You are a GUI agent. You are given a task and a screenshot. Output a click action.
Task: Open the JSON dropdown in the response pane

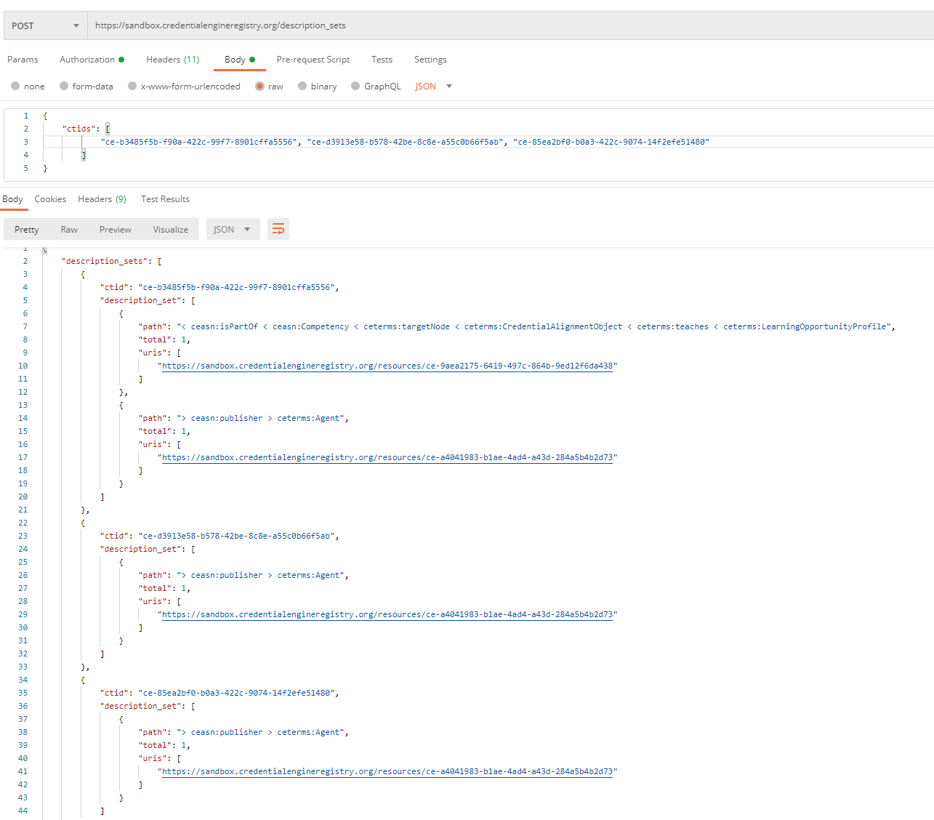tap(233, 228)
